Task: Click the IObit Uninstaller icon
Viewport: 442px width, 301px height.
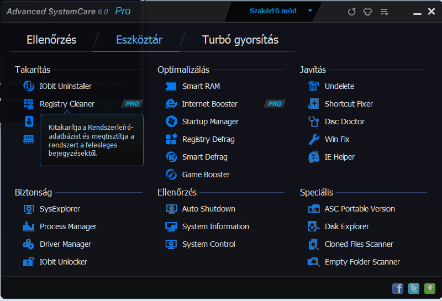Action: pyautogui.click(x=29, y=86)
